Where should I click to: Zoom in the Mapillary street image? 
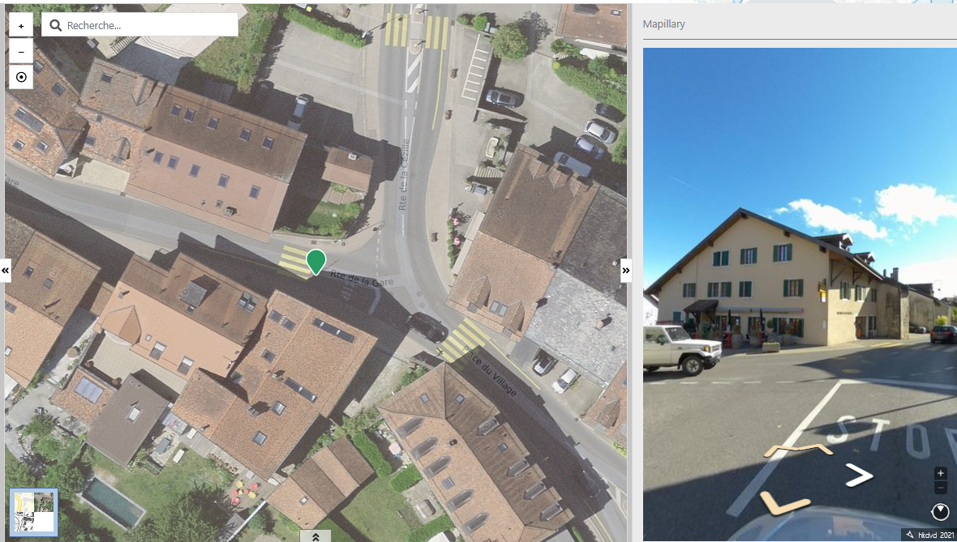point(941,473)
